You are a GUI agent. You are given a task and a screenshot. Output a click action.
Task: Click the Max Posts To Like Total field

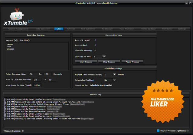[x=37, y=85]
